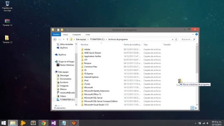Open the address bar history dropdown
This screenshot has height=126, width=224.
click(173, 40)
